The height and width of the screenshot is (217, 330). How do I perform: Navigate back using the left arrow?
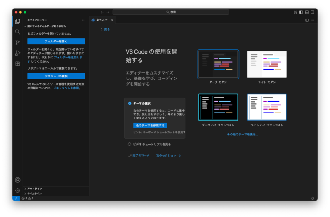102,12
